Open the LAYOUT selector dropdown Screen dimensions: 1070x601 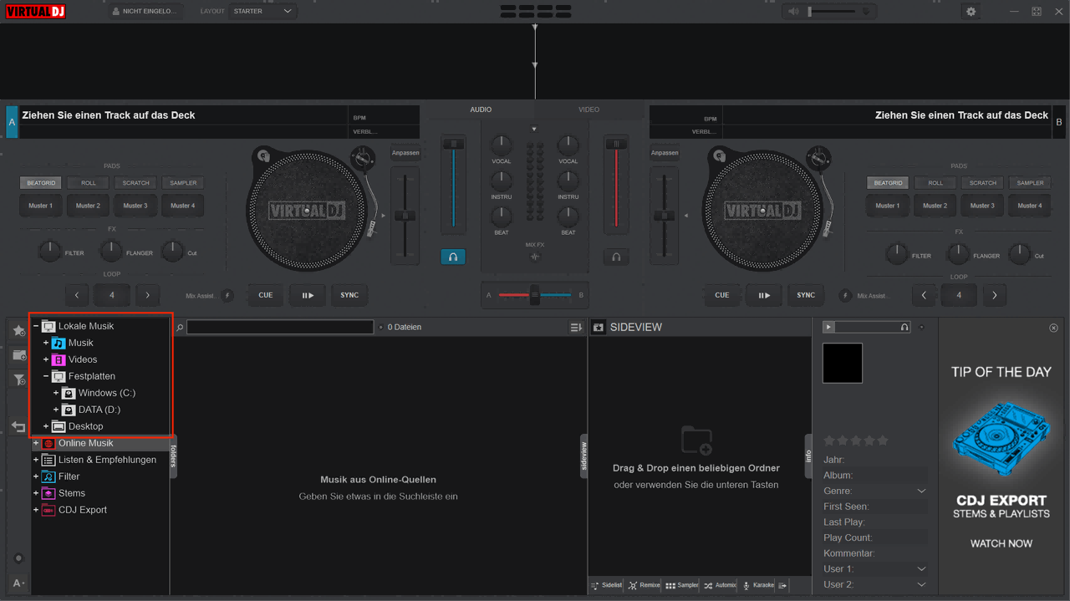point(262,11)
